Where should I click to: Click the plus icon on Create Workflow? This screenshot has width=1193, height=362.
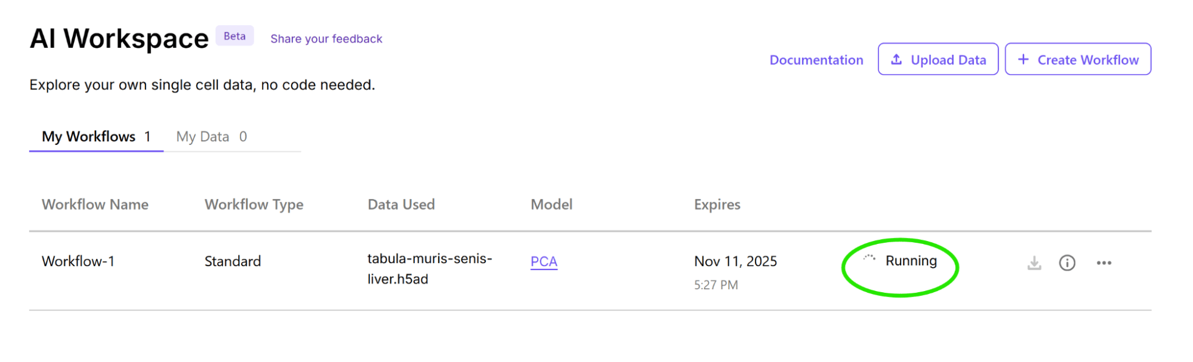tap(1024, 59)
